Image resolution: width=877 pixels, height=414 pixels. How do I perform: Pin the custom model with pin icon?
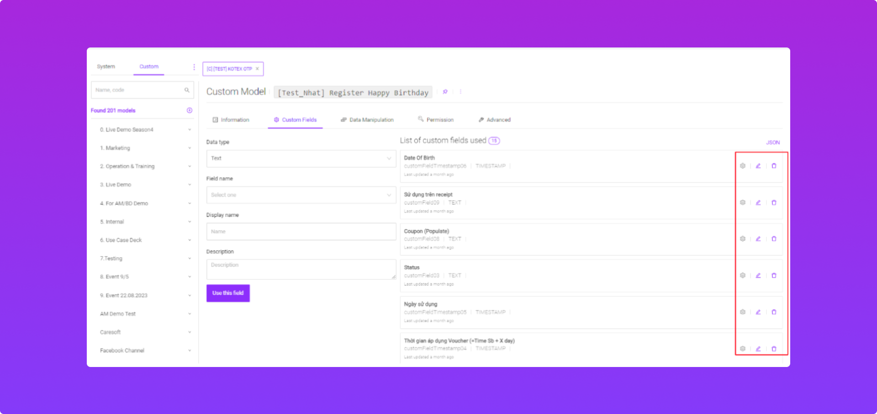(x=445, y=92)
